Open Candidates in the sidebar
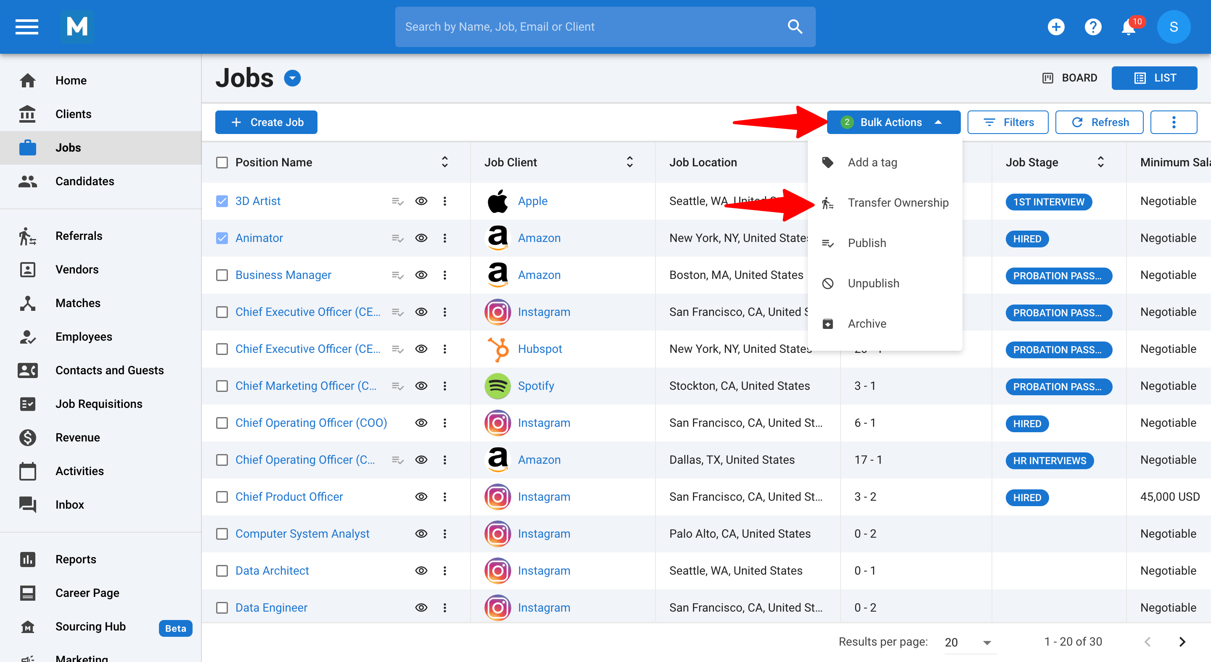 [x=100, y=181]
